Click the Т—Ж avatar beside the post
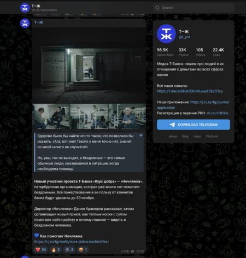246x258 pixels. 25,23
